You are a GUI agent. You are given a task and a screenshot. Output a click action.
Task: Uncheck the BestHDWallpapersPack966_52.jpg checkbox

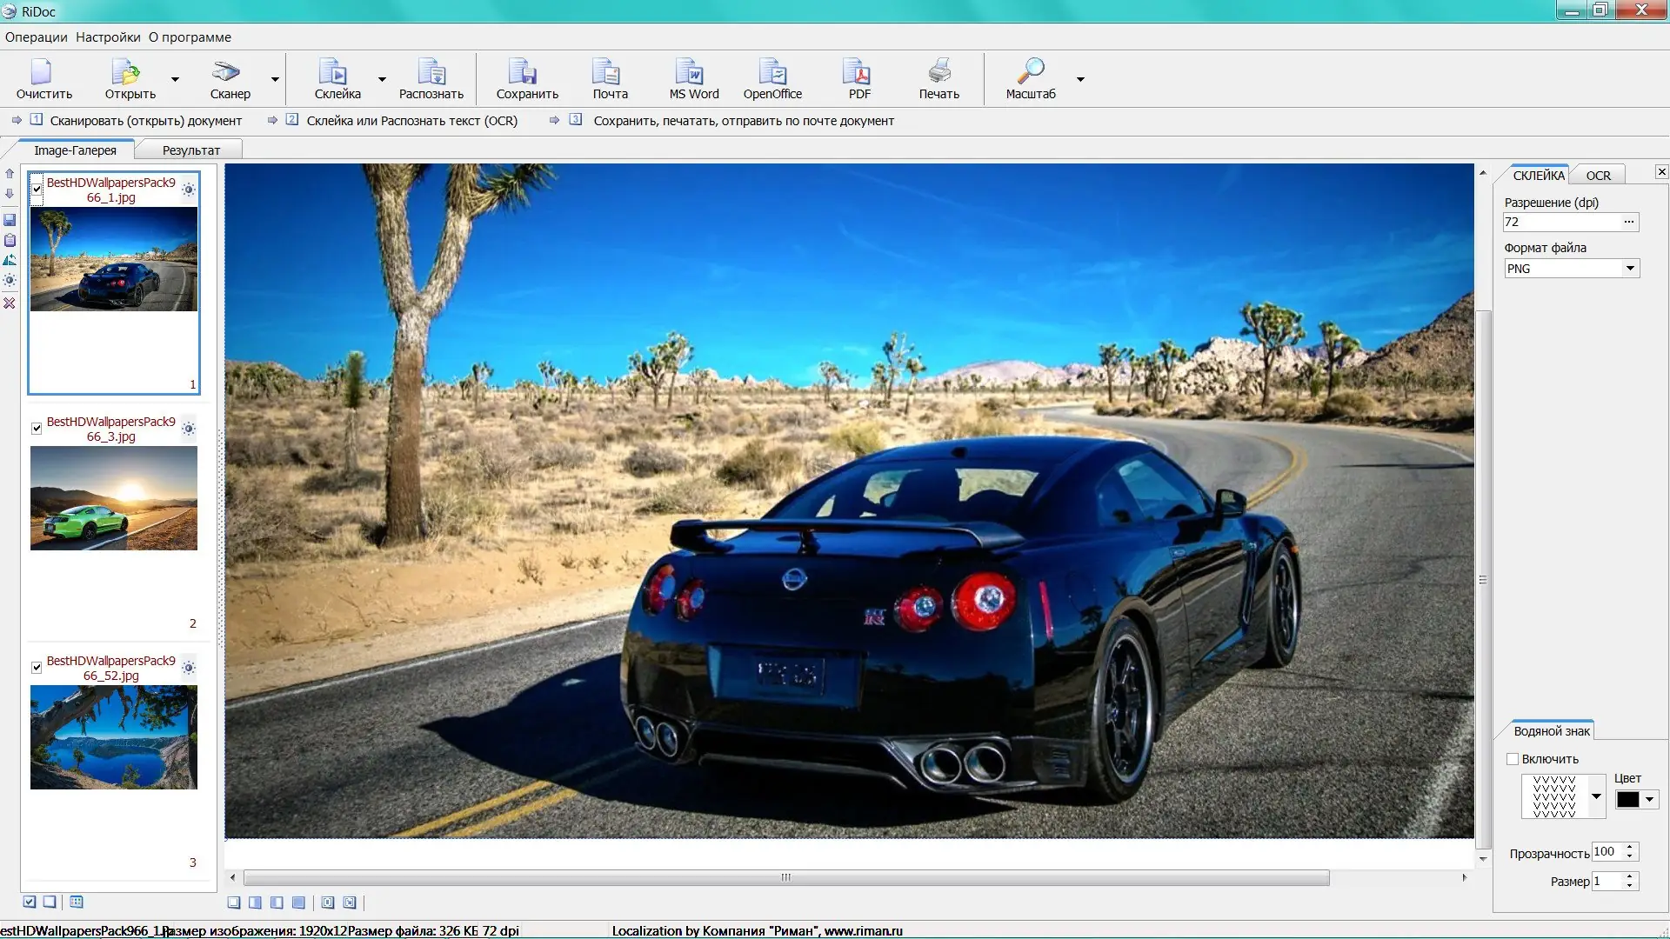pos(37,667)
